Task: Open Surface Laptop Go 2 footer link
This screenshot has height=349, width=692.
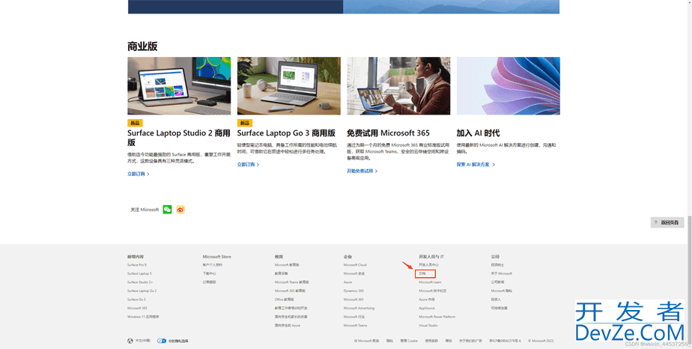Action: 142,291
